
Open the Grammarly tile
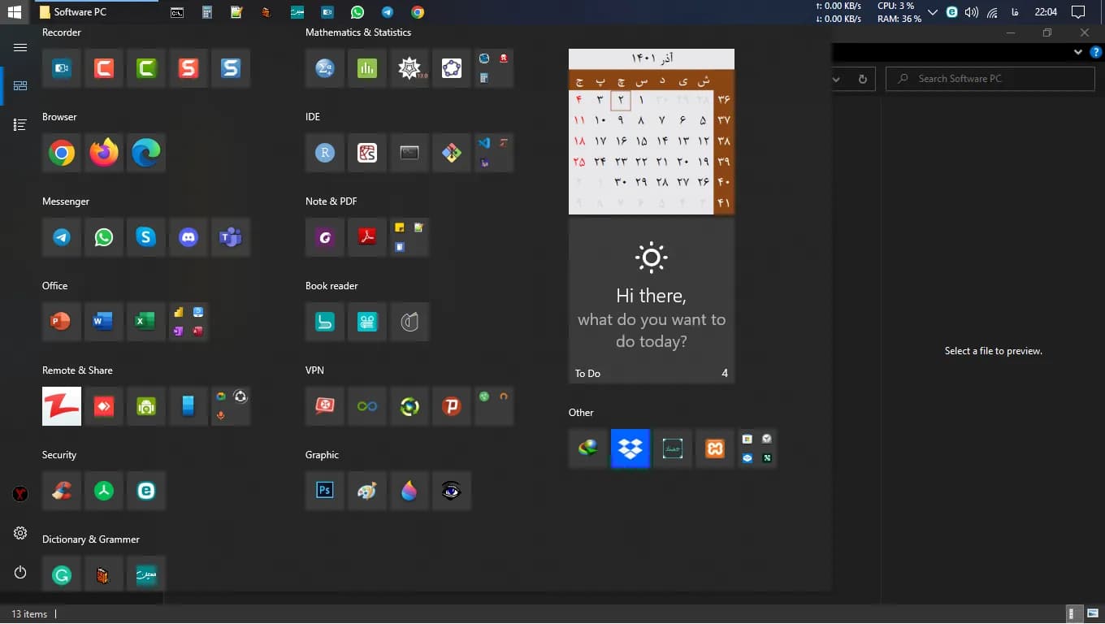62,575
